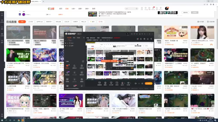
Task: Expand the 分类 navigation dropdown
Action: [x=73, y=9]
